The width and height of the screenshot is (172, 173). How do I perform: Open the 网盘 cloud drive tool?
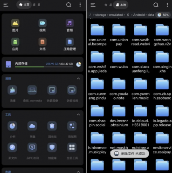click(32, 130)
